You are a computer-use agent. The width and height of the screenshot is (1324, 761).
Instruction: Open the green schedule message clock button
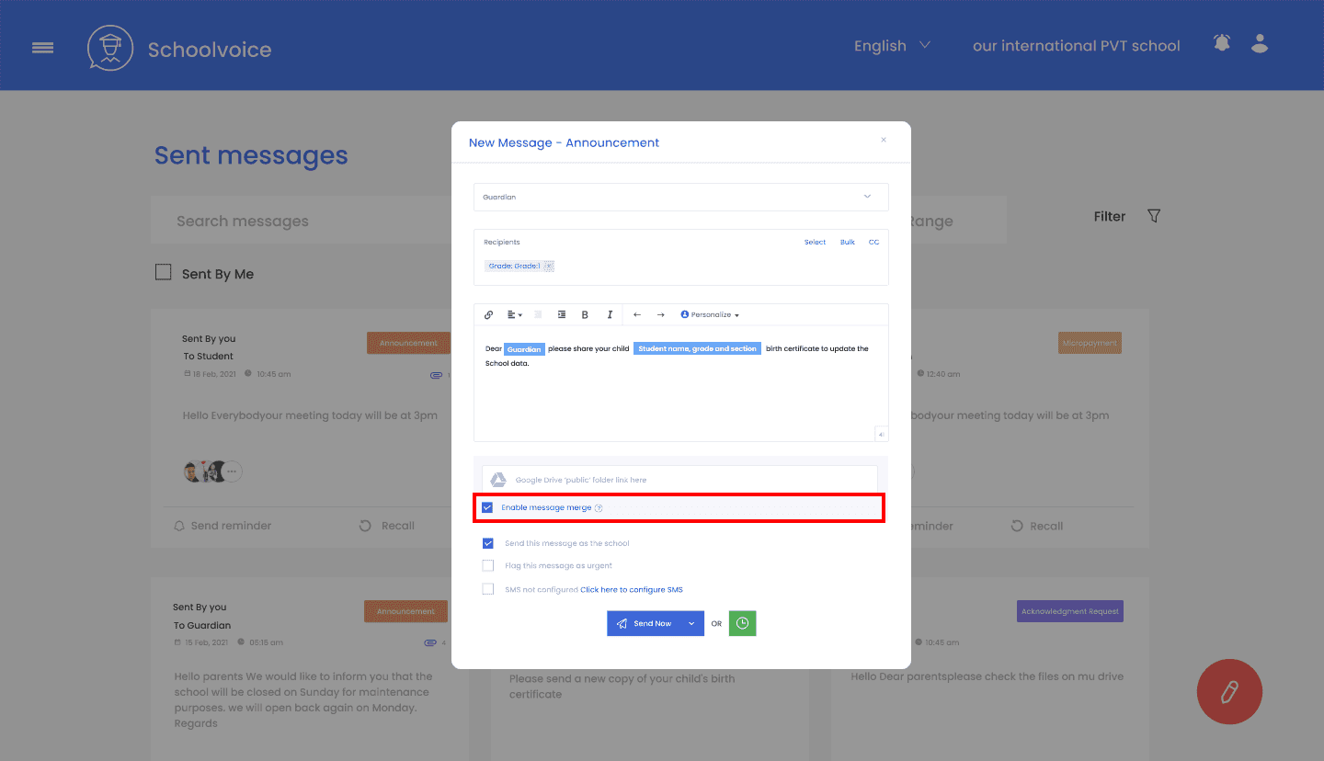point(742,623)
